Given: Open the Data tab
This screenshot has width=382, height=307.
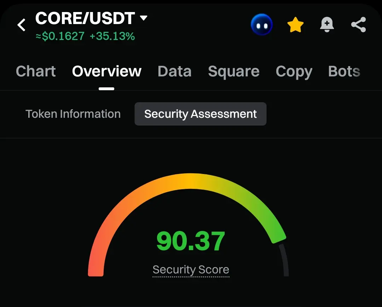Looking at the screenshot, I should 175,71.
